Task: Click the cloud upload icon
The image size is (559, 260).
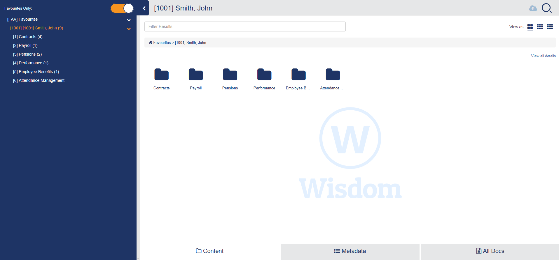Action: [533, 8]
